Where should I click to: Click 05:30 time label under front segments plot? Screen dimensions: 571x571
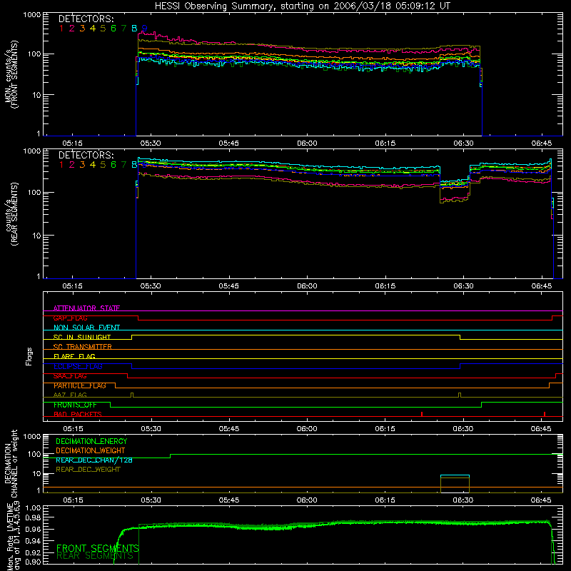tap(151, 143)
